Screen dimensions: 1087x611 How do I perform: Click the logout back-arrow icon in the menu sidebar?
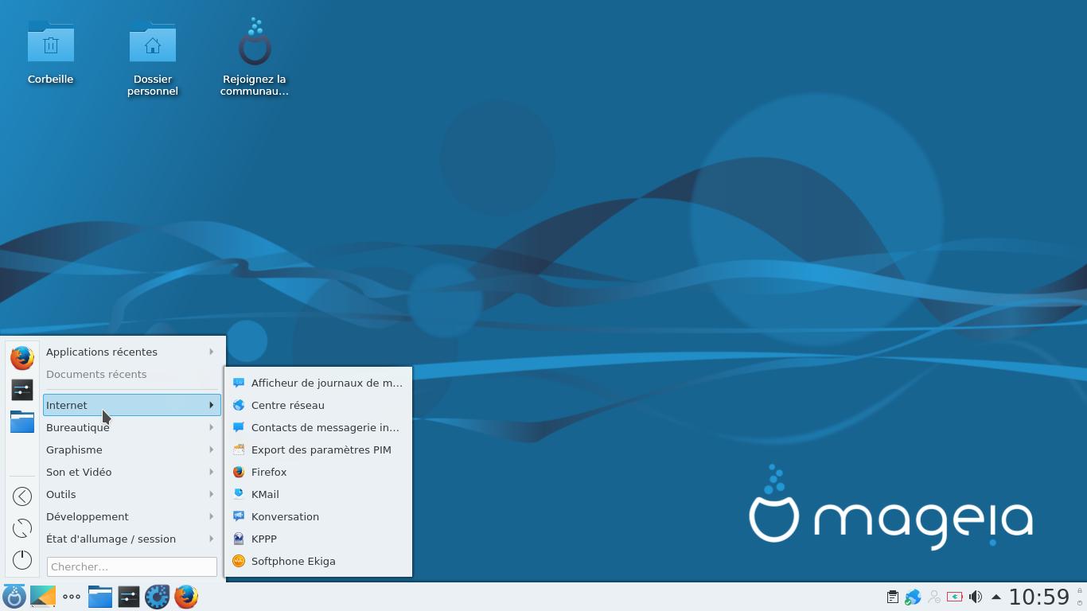tap(22, 496)
